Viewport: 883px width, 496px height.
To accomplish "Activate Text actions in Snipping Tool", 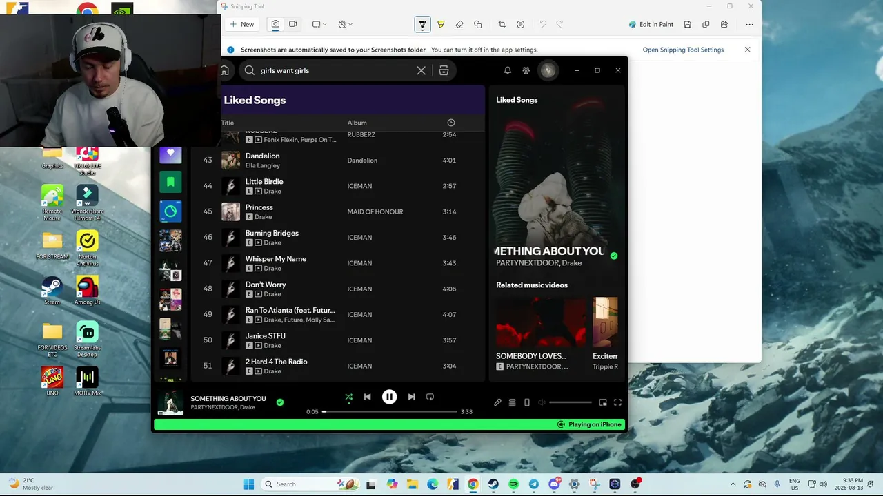I will (x=521, y=25).
